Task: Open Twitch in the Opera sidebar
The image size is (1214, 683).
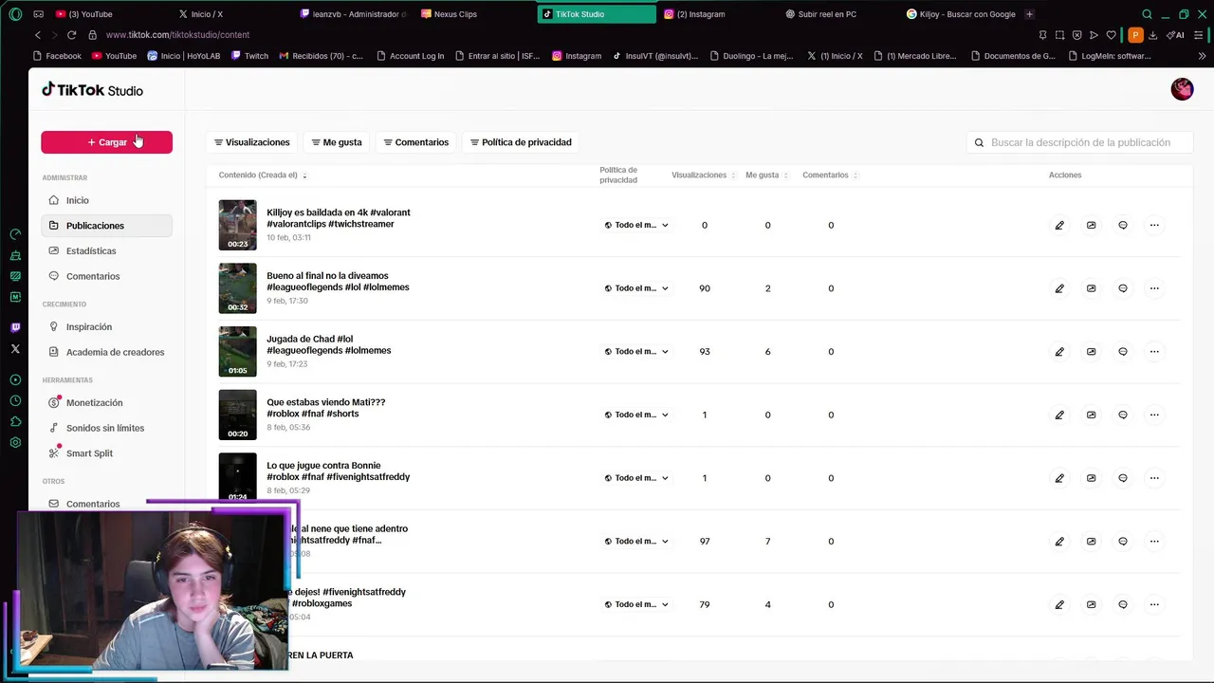Action: point(15,327)
